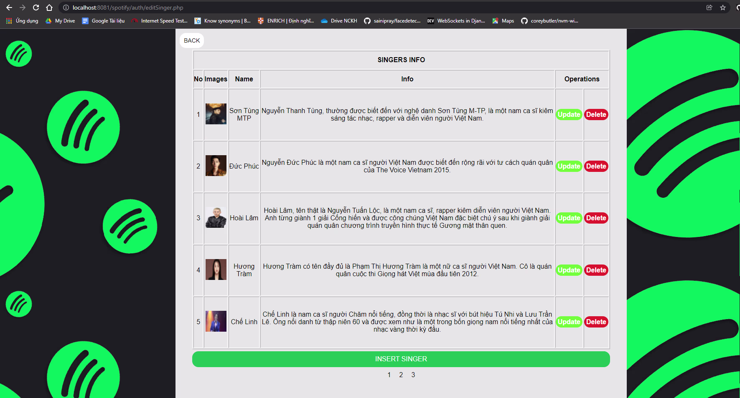Viewport: 740px width, 398px height.
Task: Click INSERT SINGER button
Action: [401, 359]
